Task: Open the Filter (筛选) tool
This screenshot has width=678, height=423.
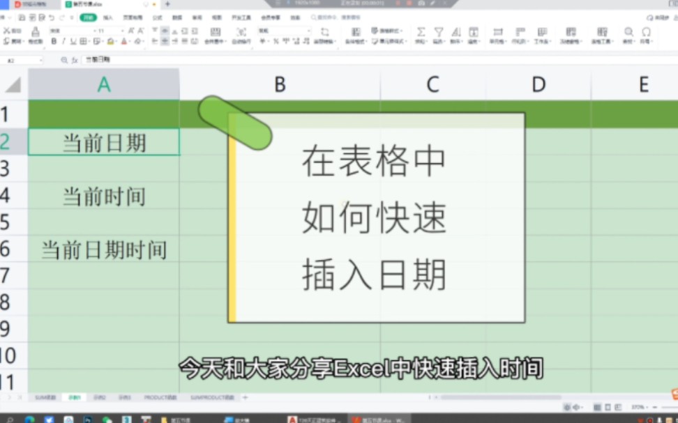Action: (438, 31)
